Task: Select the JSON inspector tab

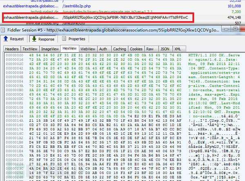Action: pyautogui.click(x=165, y=49)
